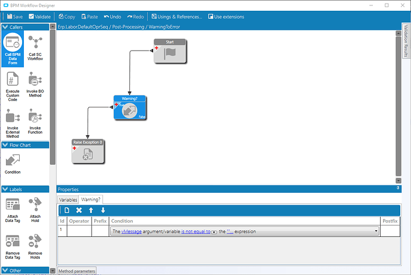Image resolution: width=411 pixels, height=275 pixels.
Task: Collapse the Callers section
Action: tap(5, 27)
